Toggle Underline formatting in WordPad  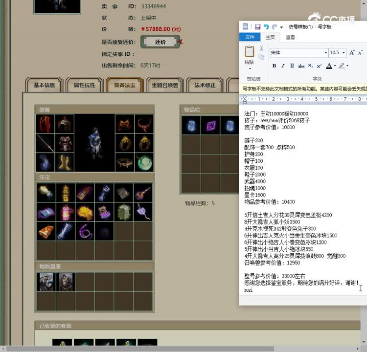(292, 66)
